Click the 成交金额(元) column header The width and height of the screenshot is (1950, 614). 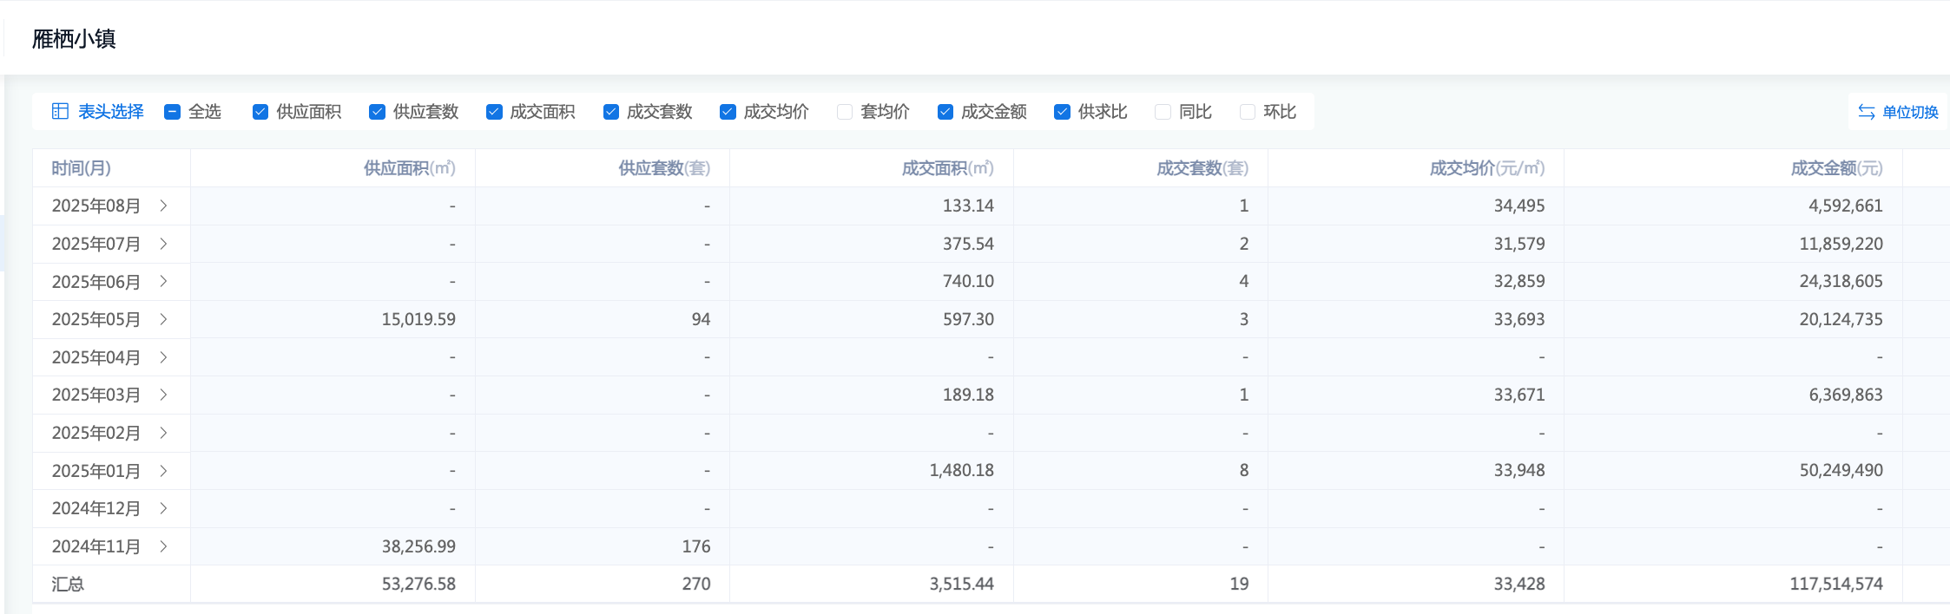1836,168
